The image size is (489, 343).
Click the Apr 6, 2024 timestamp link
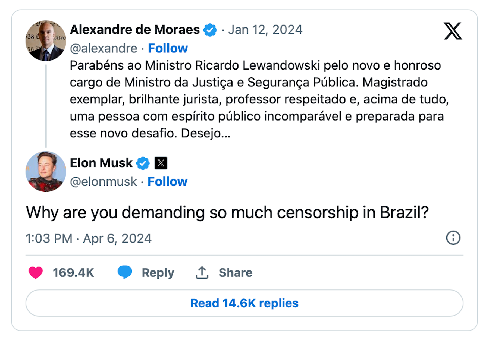pyautogui.click(x=117, y=238)
